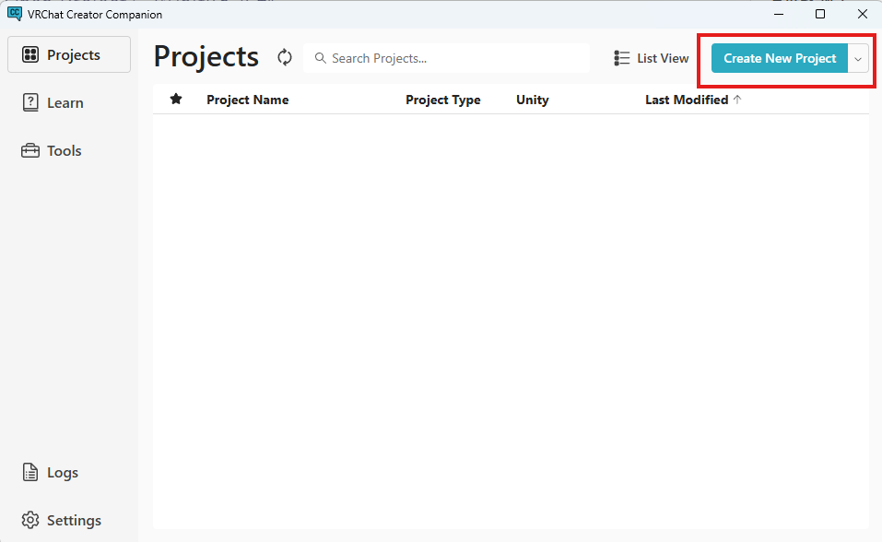Sort by Last Modified column header

(687, 100)
